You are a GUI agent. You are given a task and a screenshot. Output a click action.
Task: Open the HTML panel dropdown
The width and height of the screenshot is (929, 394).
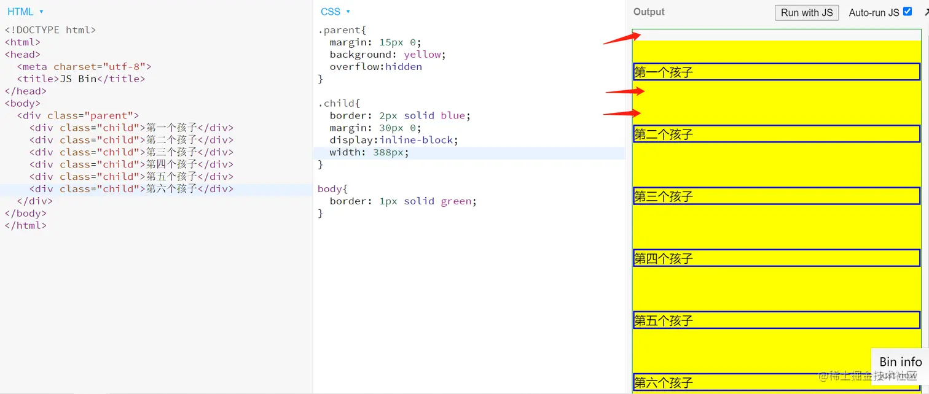25,12
